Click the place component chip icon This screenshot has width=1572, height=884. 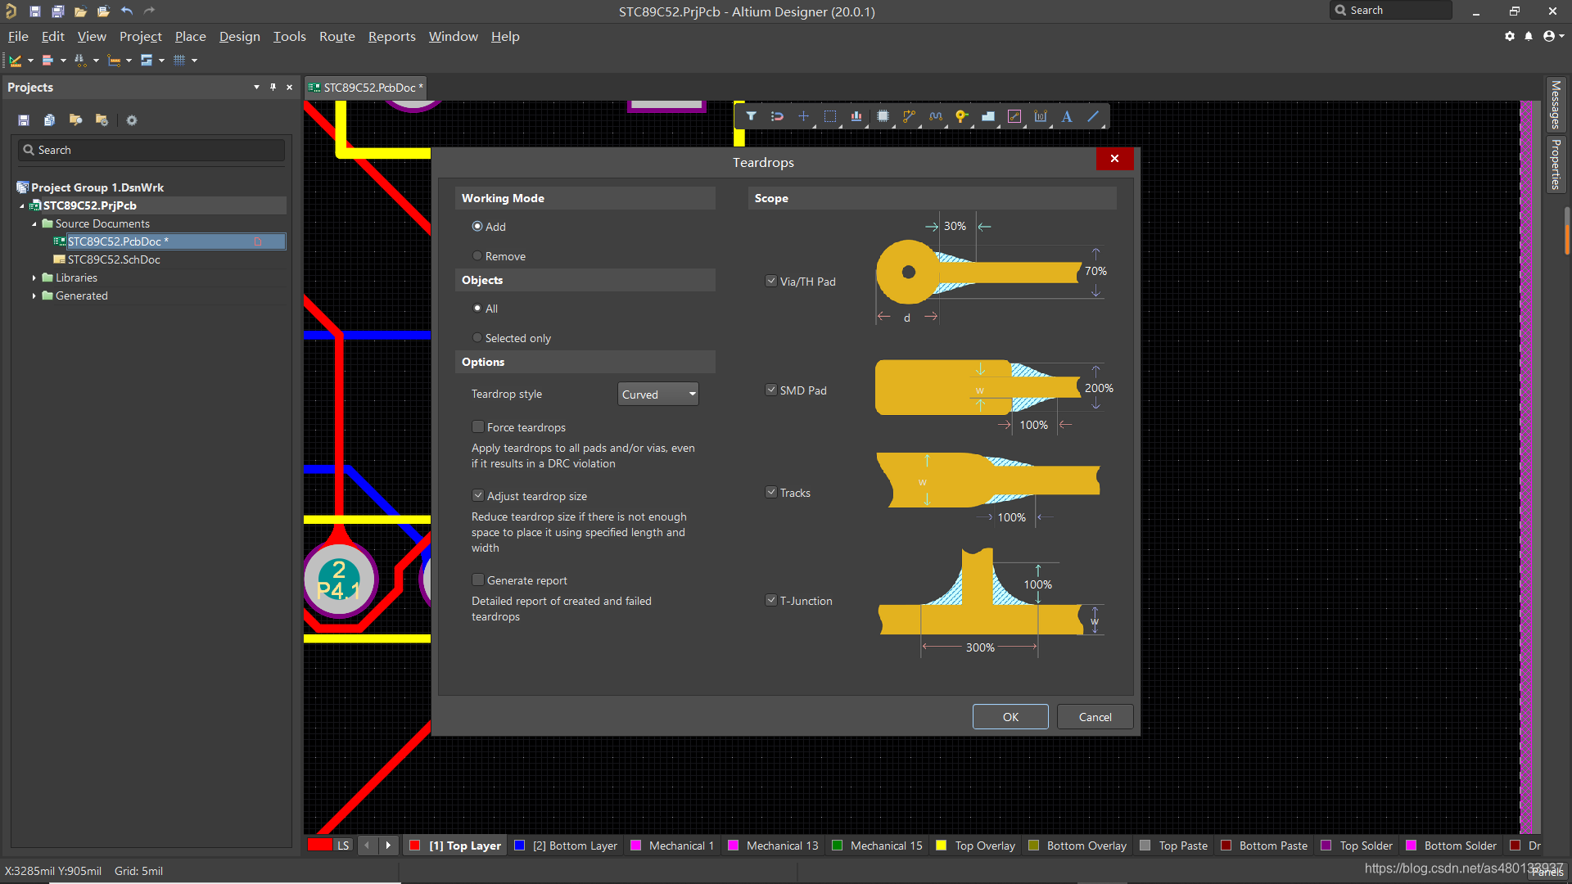tap(883, 116)
